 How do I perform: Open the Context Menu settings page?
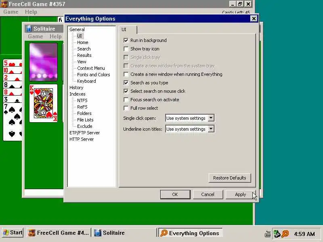pos(91,68)
